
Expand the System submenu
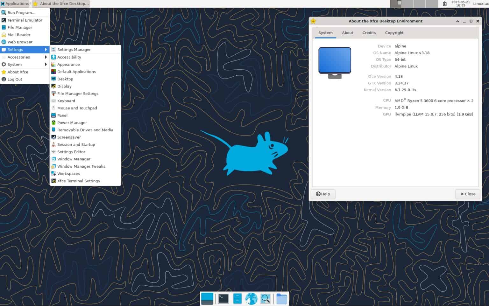coord(14,64)
